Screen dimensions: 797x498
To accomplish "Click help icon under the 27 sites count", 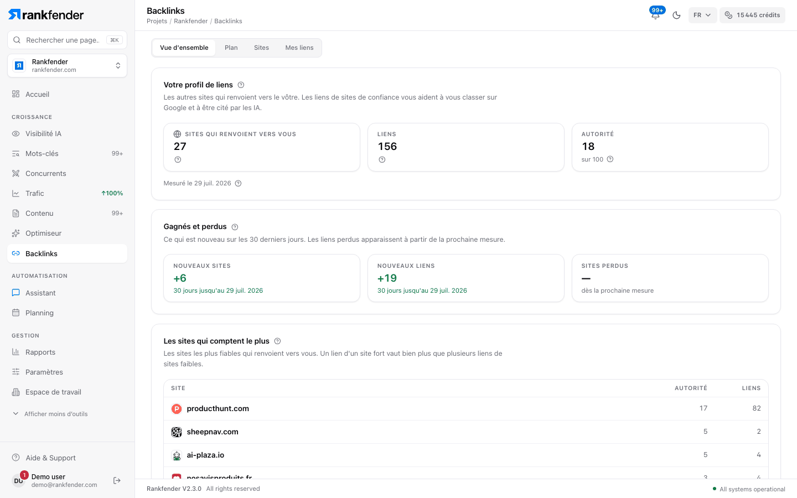I will (x=178, y=159).
